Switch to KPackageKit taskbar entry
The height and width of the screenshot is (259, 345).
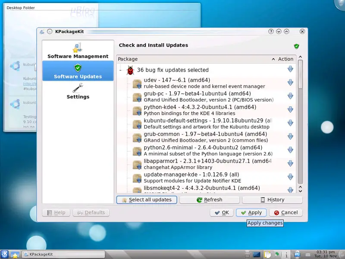tap(63, 254)
